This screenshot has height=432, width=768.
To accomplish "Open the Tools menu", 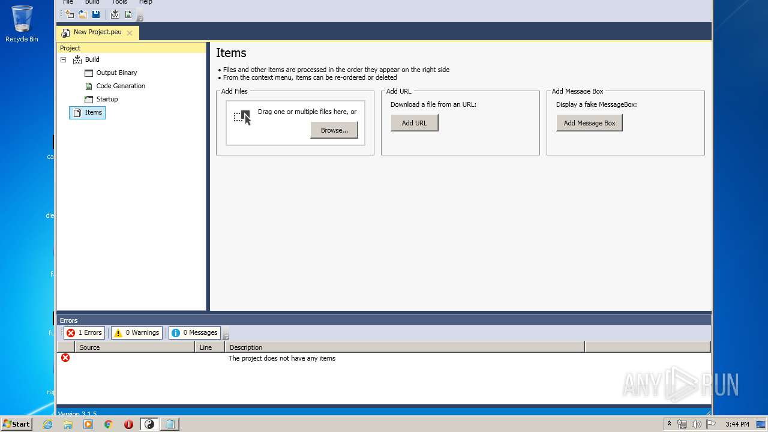I will 119,2.
